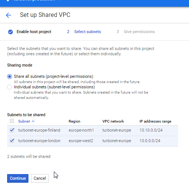The width and height of the screenshot is (189, 188).
Task: Toggle the sort arrow next to Subnet
Action: (x=33, y=121)
